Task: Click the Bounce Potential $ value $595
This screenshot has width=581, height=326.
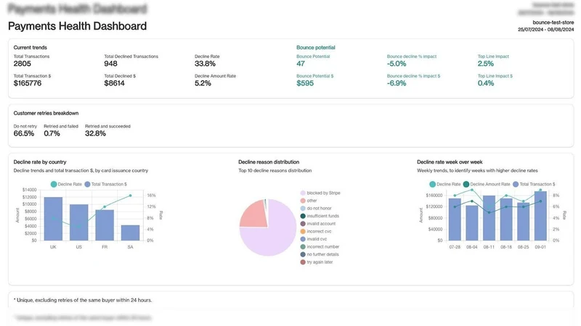Action: pyautogui.click(x=305, y=83)
